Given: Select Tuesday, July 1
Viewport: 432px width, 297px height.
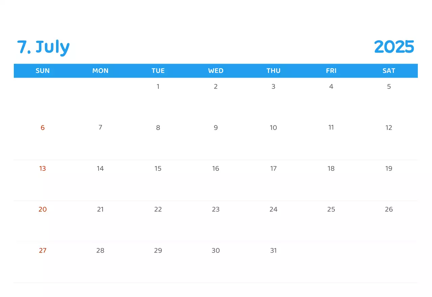Looking at the screenshot, I should click(x=158, y=87).
